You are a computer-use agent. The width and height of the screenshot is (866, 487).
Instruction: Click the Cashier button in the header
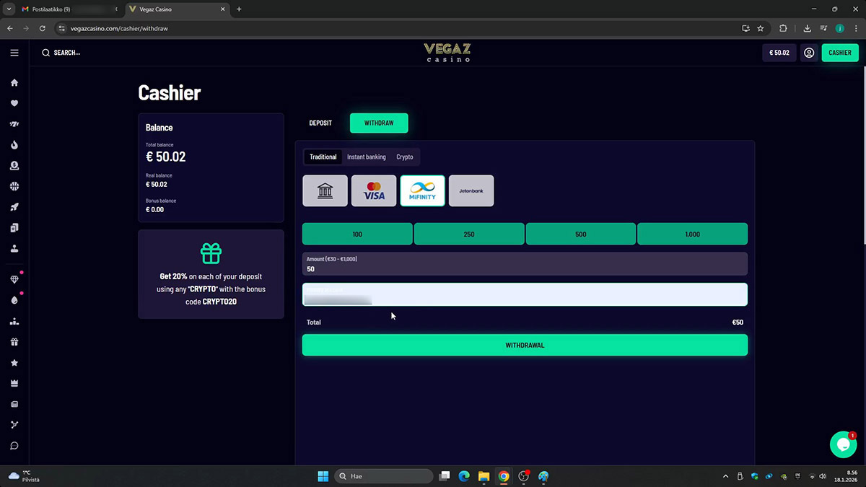coord(839,53)
